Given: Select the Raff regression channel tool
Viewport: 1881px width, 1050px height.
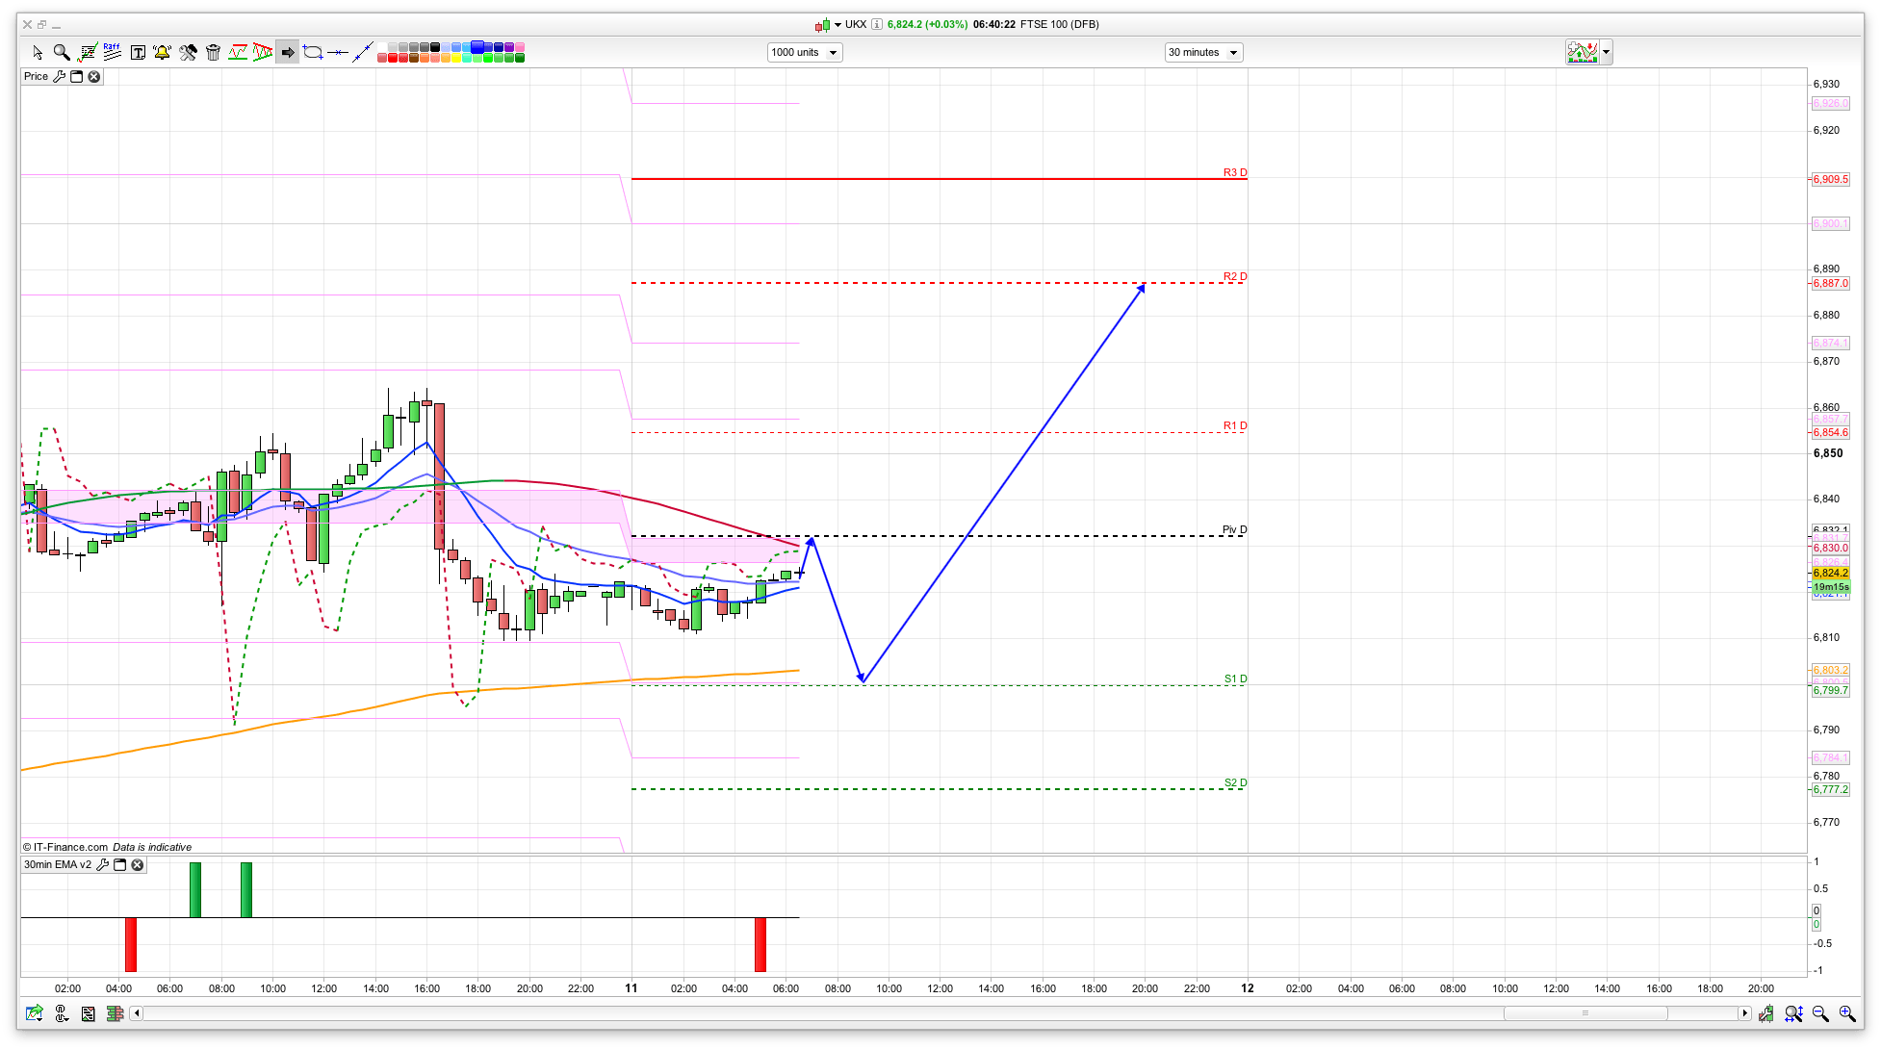Looking at the screenshot, I should click(112, 51).
